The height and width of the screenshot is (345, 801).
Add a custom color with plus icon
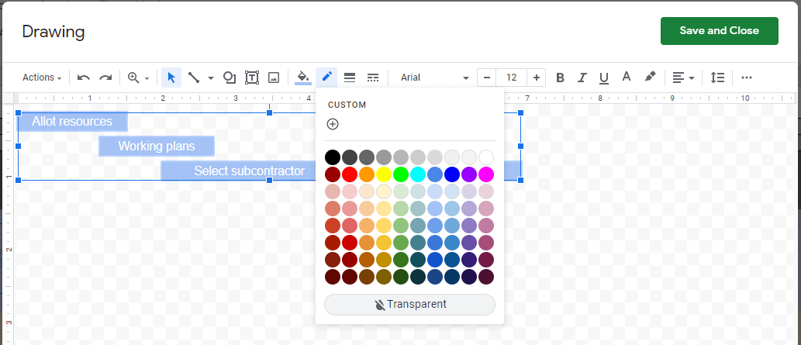333,124
